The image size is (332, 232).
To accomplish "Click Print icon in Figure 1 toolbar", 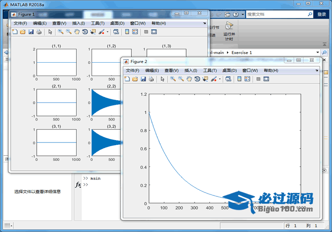I will (39, 32).
